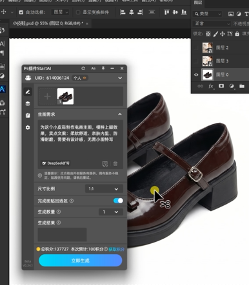Enable the 自动选择 checkbox
Viewport: 249px width, 285px height.
[21, 12]
